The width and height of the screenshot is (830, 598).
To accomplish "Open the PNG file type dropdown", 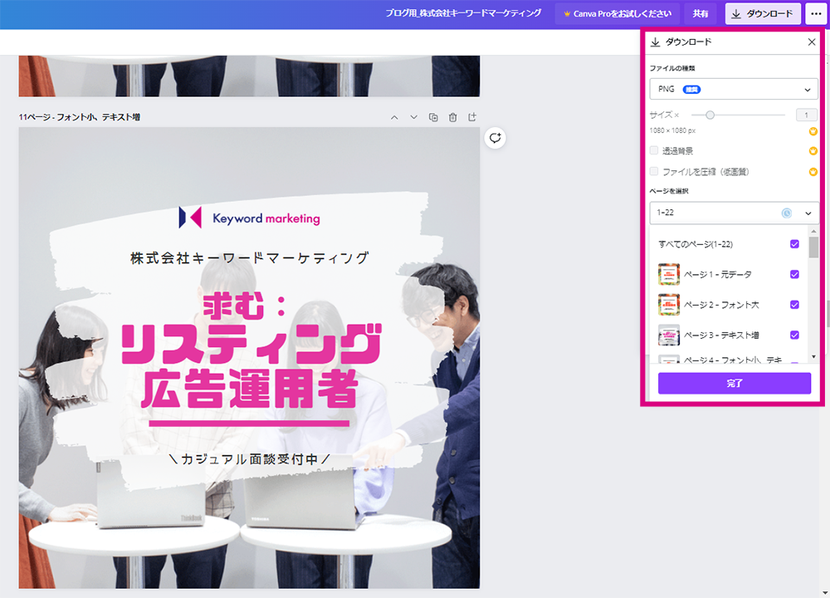I will pos(734,89).
